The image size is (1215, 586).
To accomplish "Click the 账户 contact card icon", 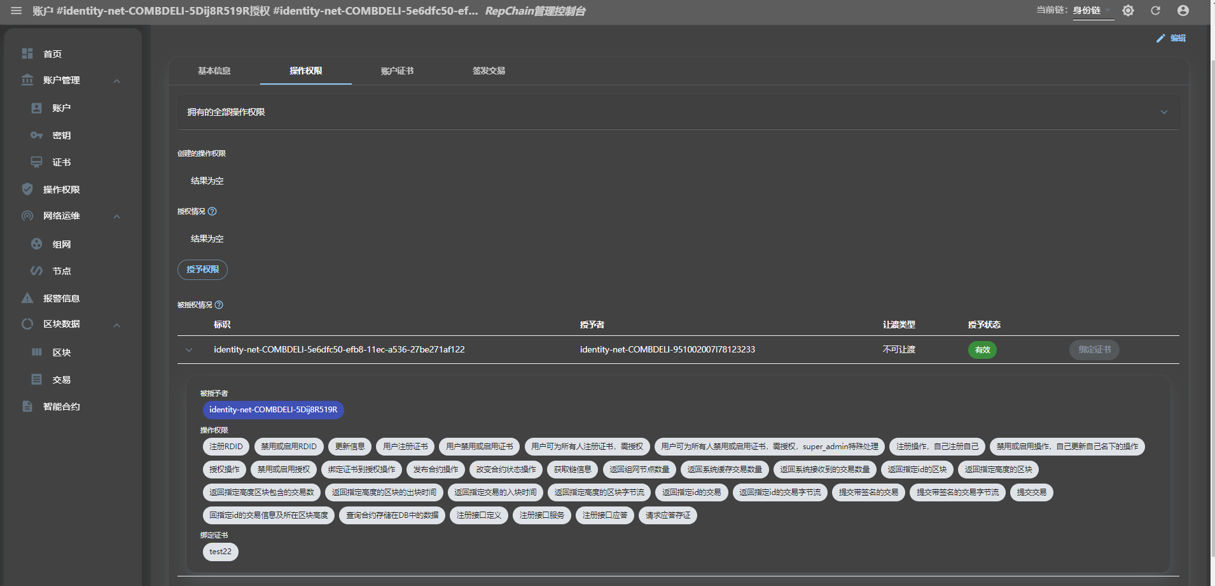I will coord(37,108).
